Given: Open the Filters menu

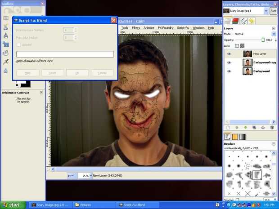Looking at the screenshot, I should 136,28.
